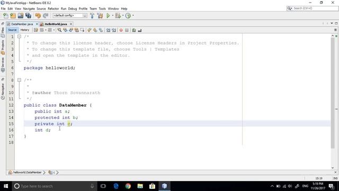Open the Tools menu

(102, 8)
